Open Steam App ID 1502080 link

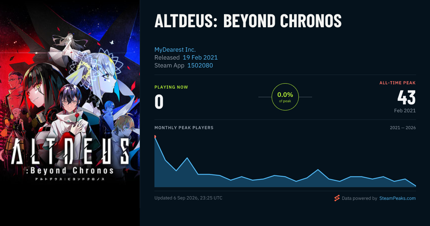[x=200, y=65]
